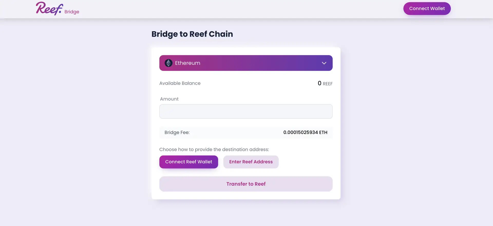Click the chevron arrow on the network selector
Screen dimensions: 493x226
coord(324,63)
